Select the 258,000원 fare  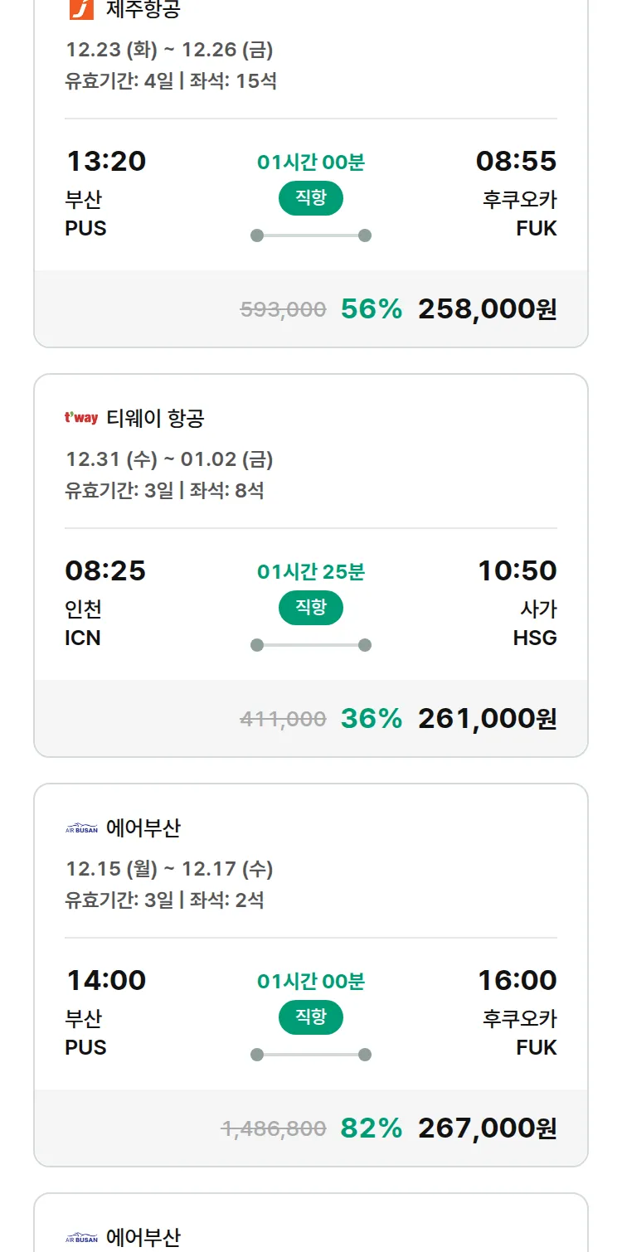[487, 308]
